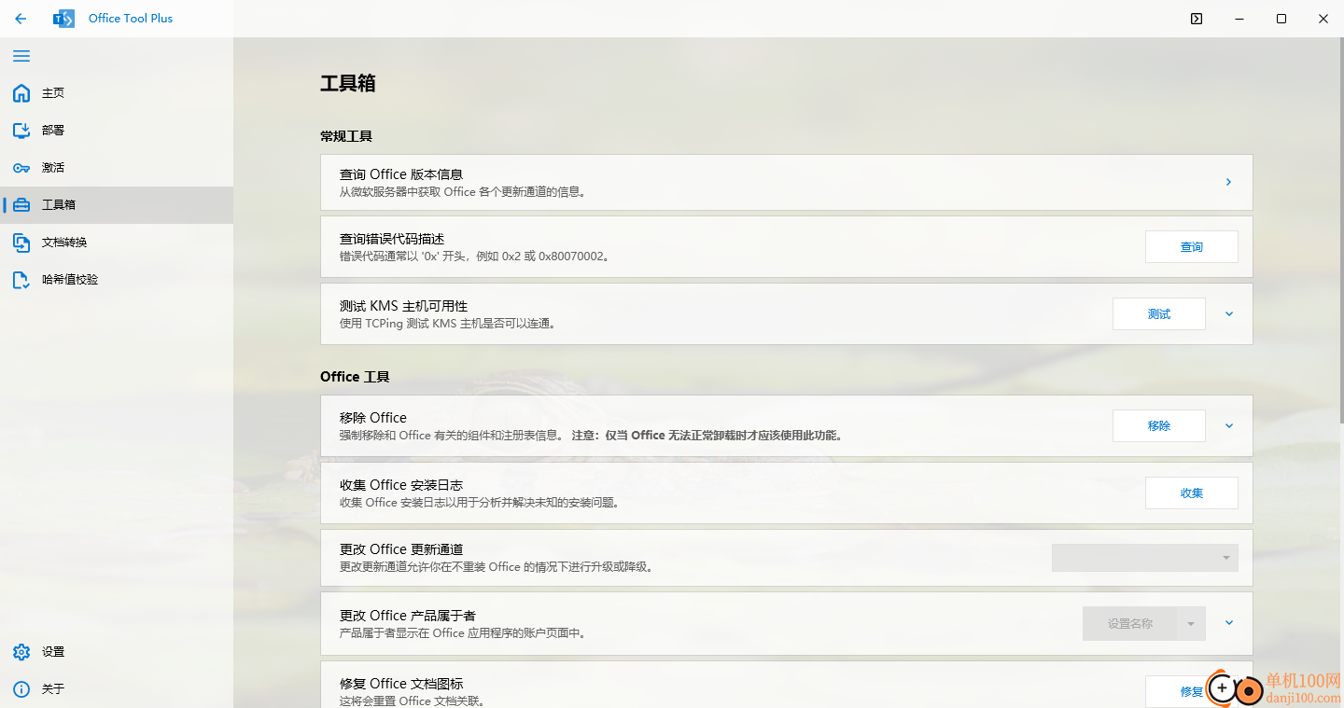
Task: Go to the 部署 section
Action: [117, 131]
